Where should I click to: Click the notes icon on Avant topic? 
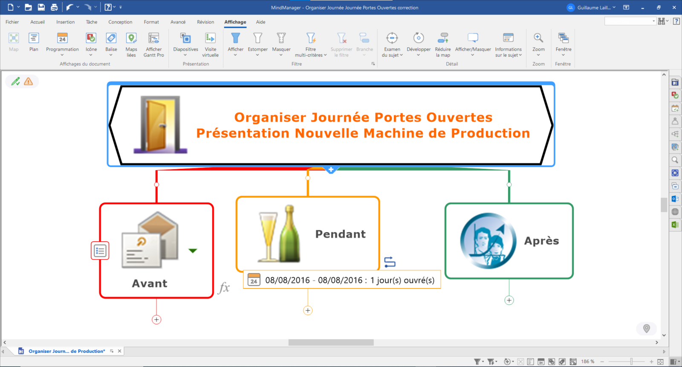100,251
